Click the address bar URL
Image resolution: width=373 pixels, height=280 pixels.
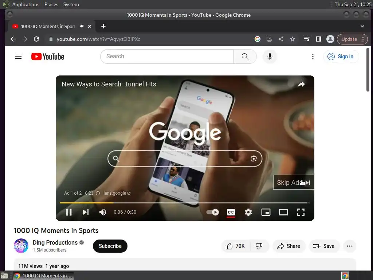click(98, 39)
